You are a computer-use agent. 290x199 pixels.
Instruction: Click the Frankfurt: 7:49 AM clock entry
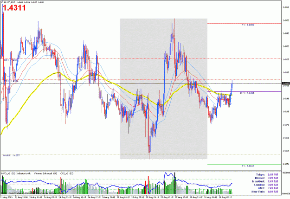point(265,181)
